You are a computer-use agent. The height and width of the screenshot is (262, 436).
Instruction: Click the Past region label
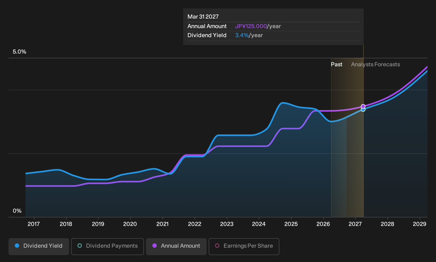336,64
